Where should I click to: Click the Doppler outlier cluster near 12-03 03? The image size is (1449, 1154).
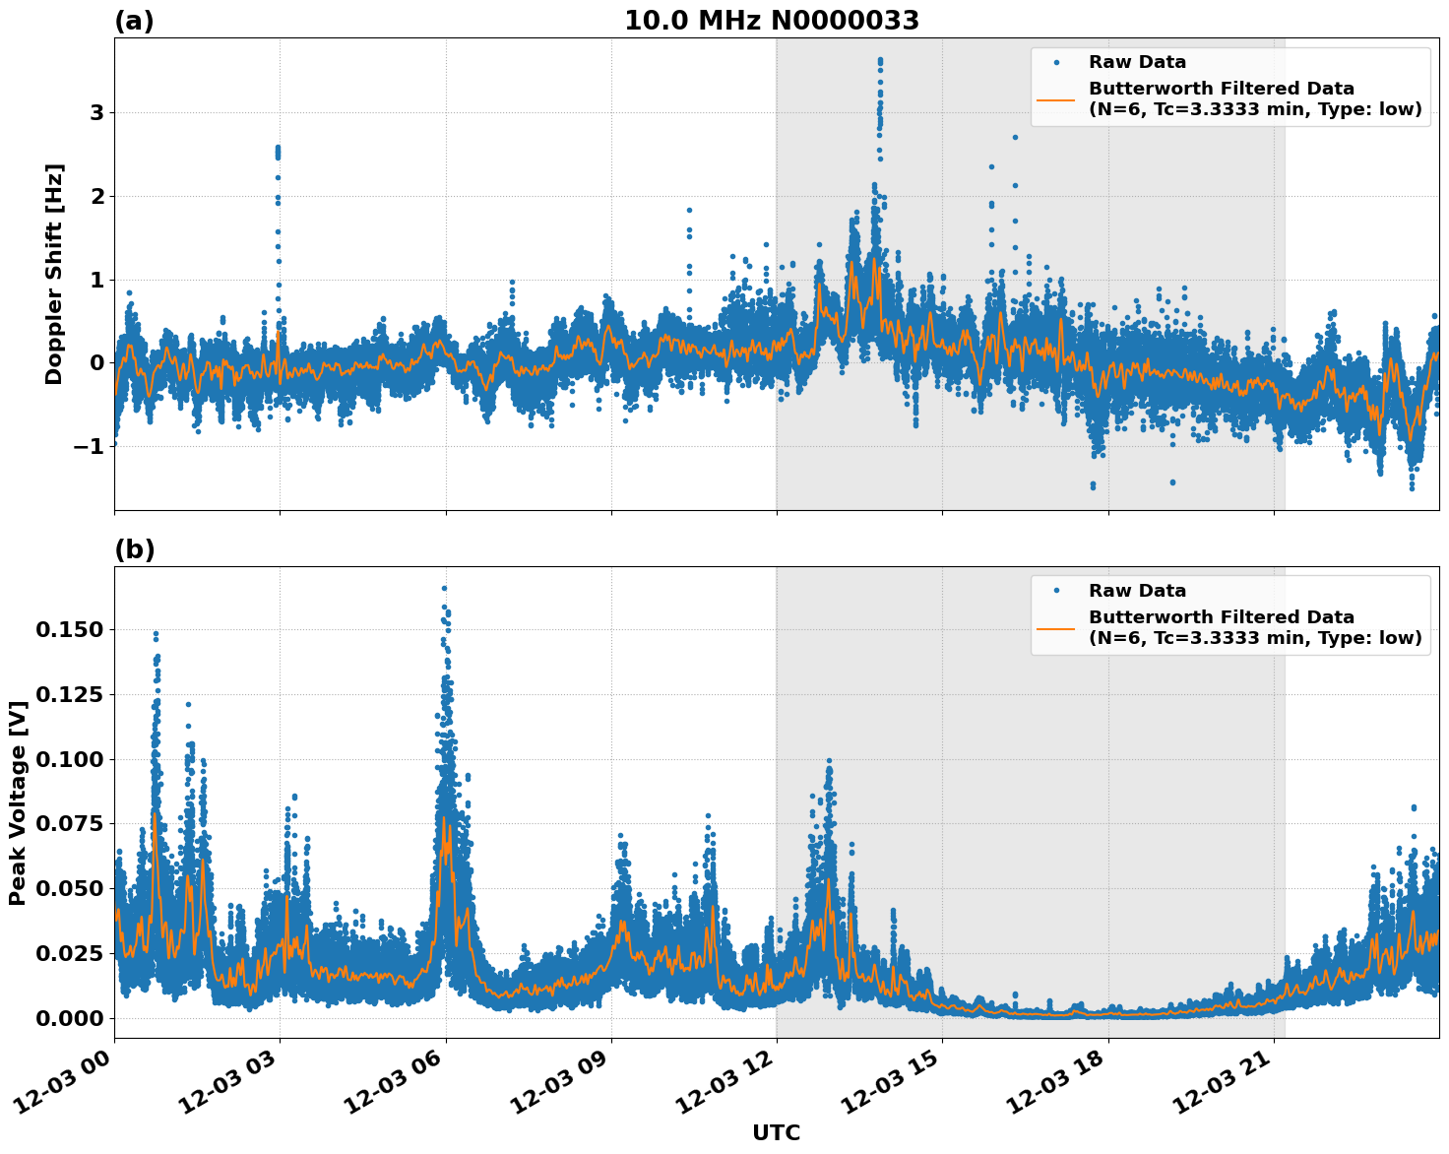tap(279, 153)
